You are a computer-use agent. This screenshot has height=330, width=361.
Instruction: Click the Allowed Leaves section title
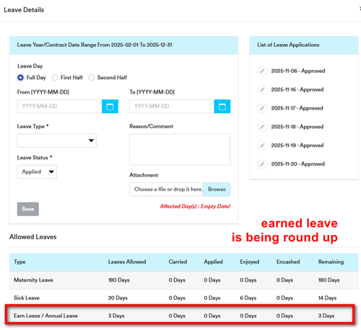33,237
